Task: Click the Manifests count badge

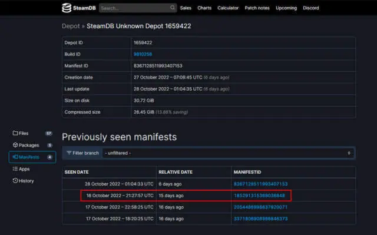Action: pos(49,157)
